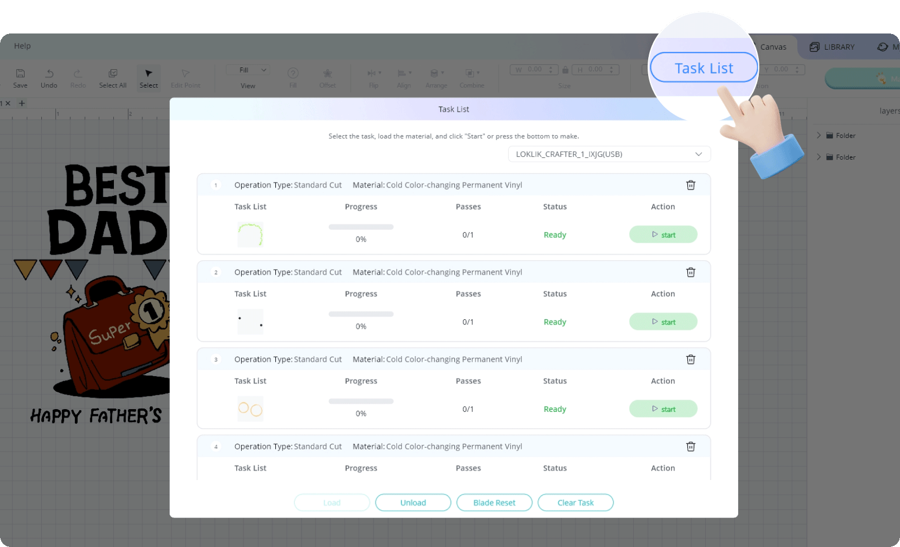Delete task 4 via the trash icon
Screen dimensions: 900x547
tap(690, 447)
